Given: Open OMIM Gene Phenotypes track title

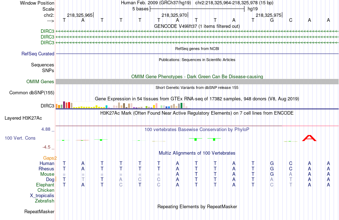Looking at the screenshot, I should click(197, 76).
